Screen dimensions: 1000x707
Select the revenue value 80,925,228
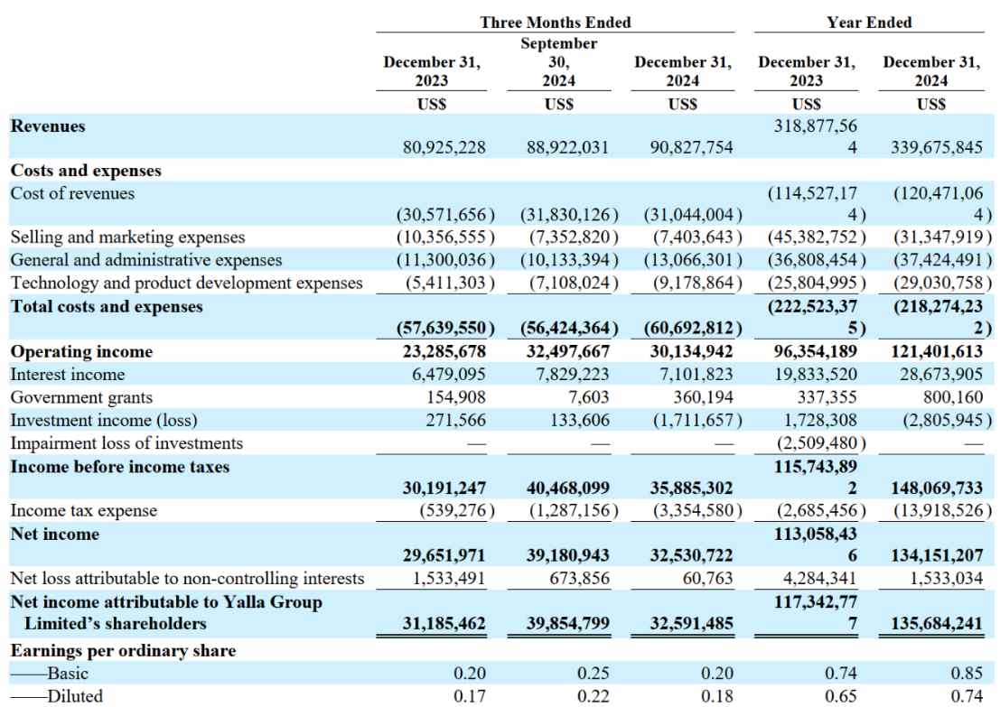click(x=444, y=147)
